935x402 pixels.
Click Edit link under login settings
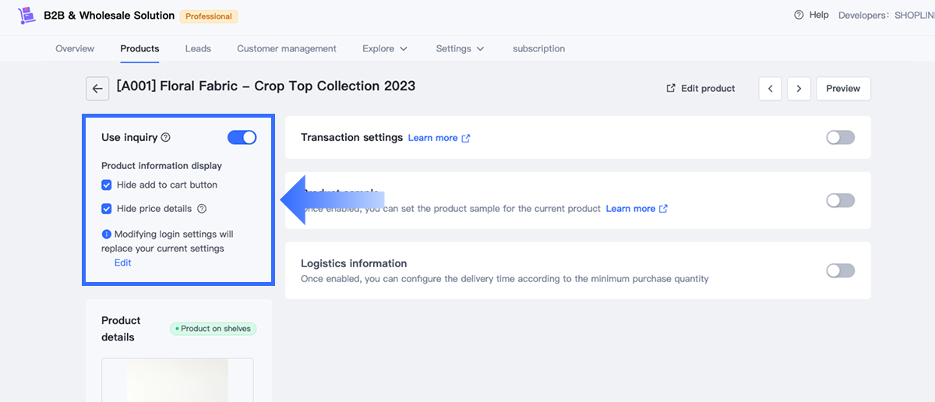click(x=123, y=263)
